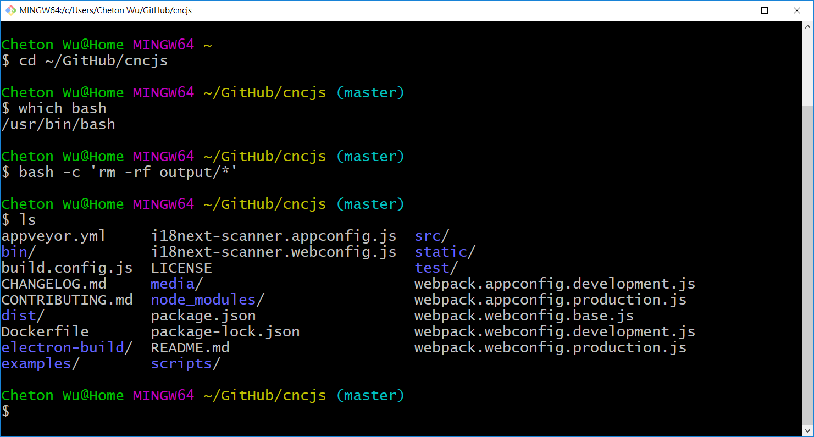The height and width of the screenshot is (437, 814).
Task: Click the README.md file name
Action: coord(190,348)
